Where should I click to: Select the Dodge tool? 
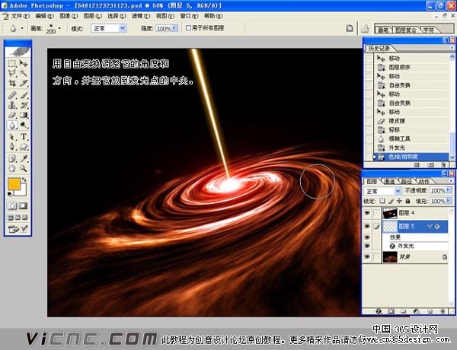pos(24,126)
